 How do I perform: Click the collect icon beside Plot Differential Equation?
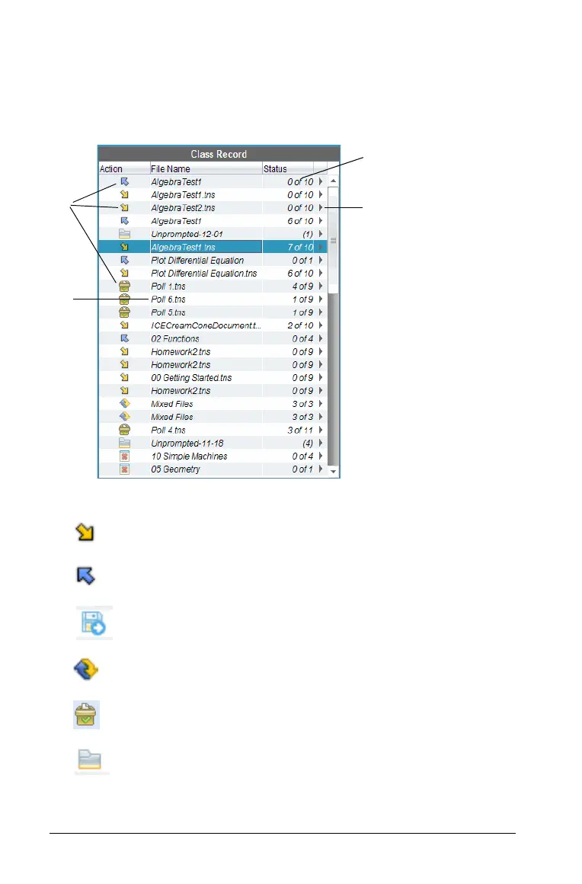pos(124,260)
